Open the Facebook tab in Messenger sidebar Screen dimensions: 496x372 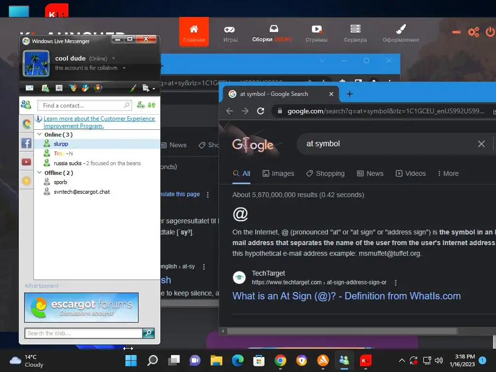click(x=27, y=143)
